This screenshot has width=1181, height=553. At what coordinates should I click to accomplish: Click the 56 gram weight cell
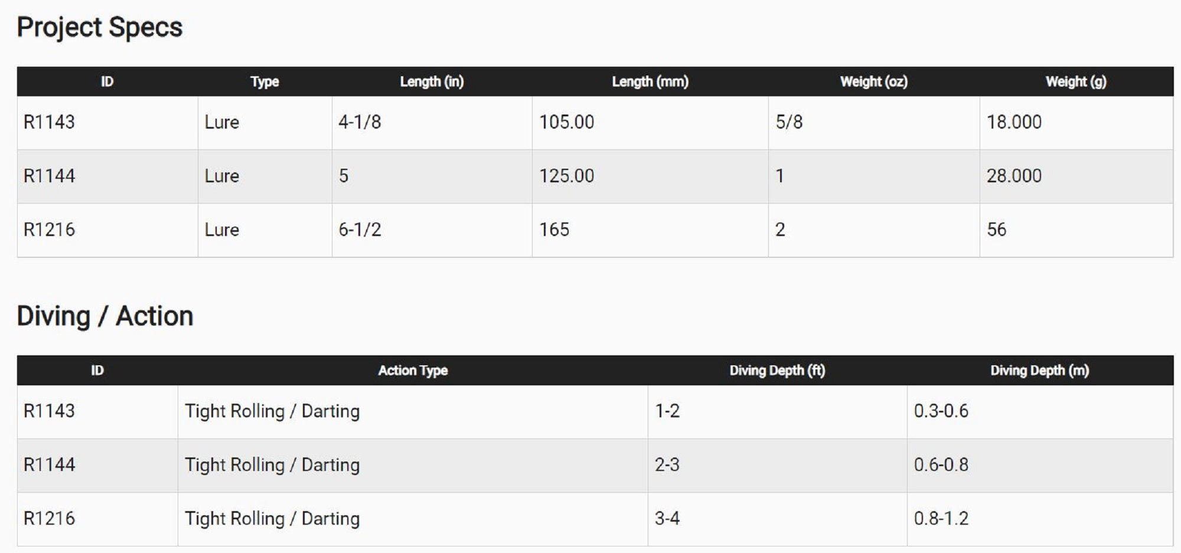click(x=997, y=230)
